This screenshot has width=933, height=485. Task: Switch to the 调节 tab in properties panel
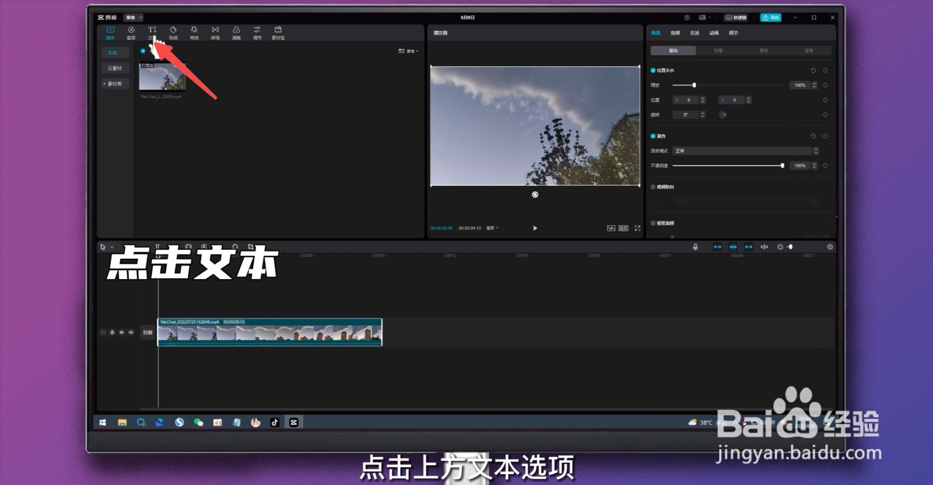[x=734, y=33]
